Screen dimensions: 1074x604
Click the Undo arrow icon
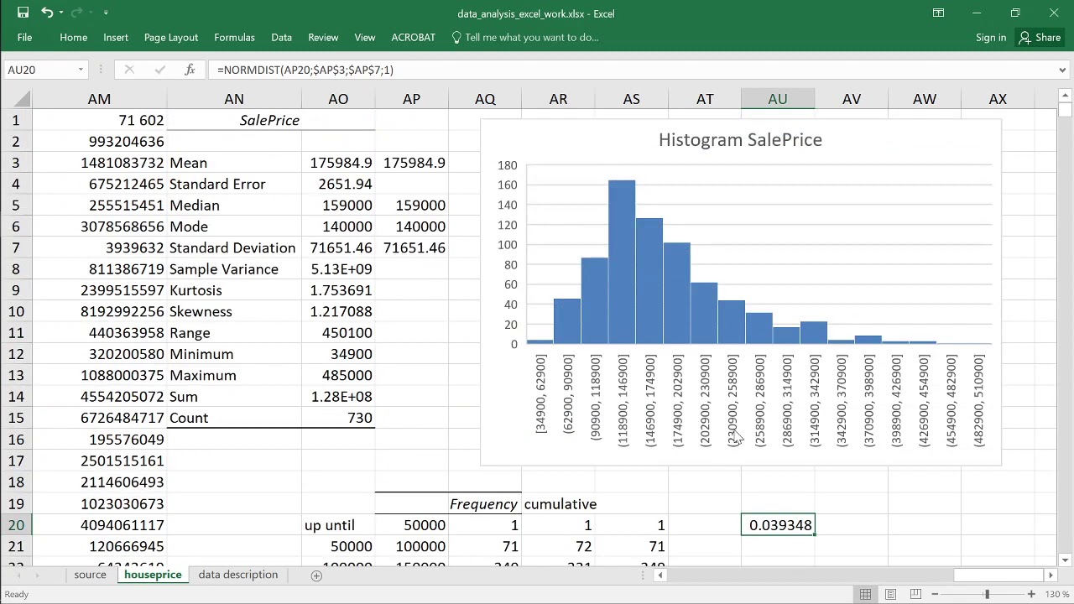(x=47, y=13)
